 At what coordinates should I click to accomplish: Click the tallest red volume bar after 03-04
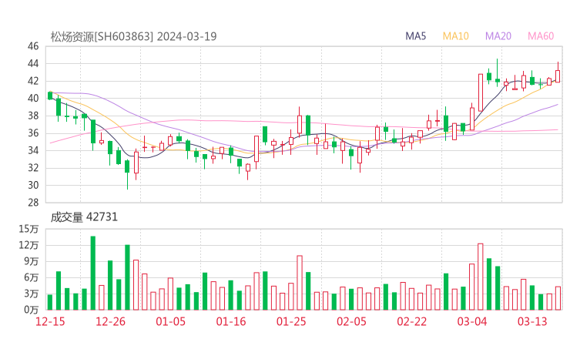tap(480, 277)
